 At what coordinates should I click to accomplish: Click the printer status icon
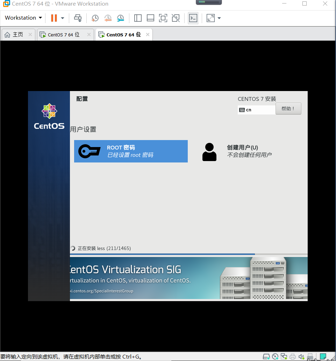[x=293, y=357]
